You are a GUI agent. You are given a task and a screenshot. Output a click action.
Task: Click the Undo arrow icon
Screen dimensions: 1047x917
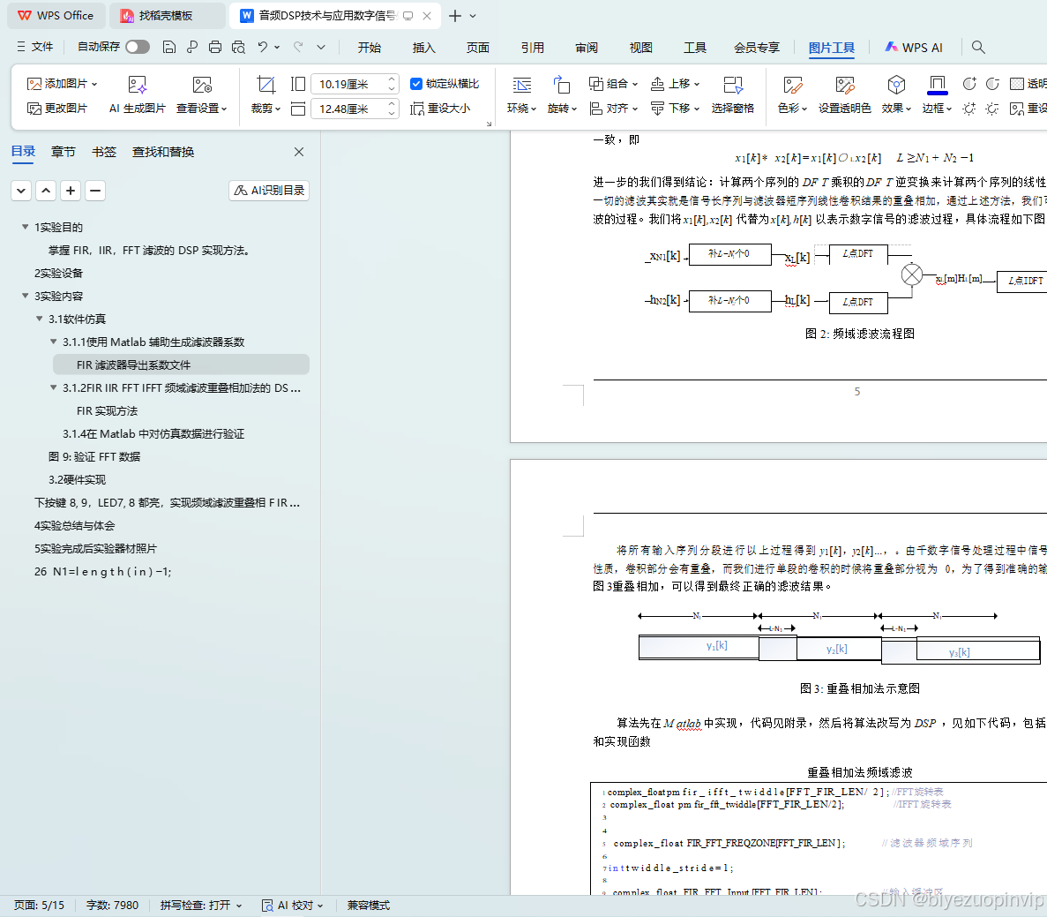pos(263,47)
